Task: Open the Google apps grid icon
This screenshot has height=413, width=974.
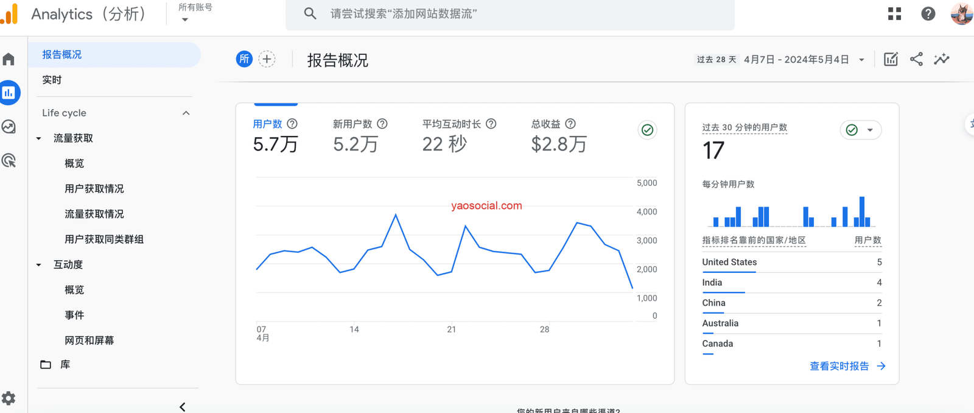Action: [x=894, y=13]
